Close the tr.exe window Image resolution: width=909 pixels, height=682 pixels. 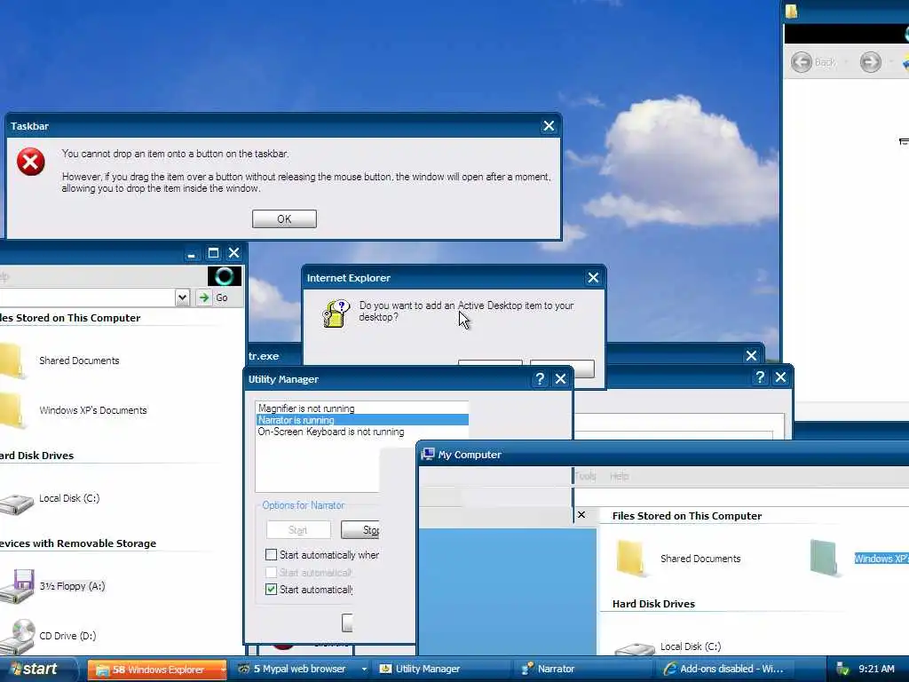pyautogui.click(x=751, y=355)
